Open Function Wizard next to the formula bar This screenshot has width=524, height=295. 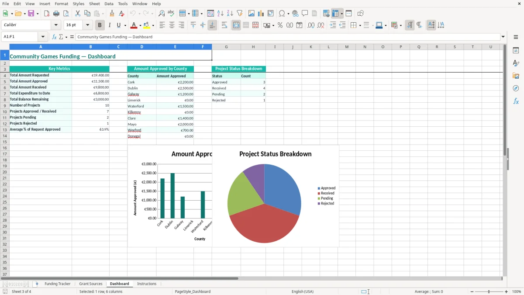click(55, 37)
